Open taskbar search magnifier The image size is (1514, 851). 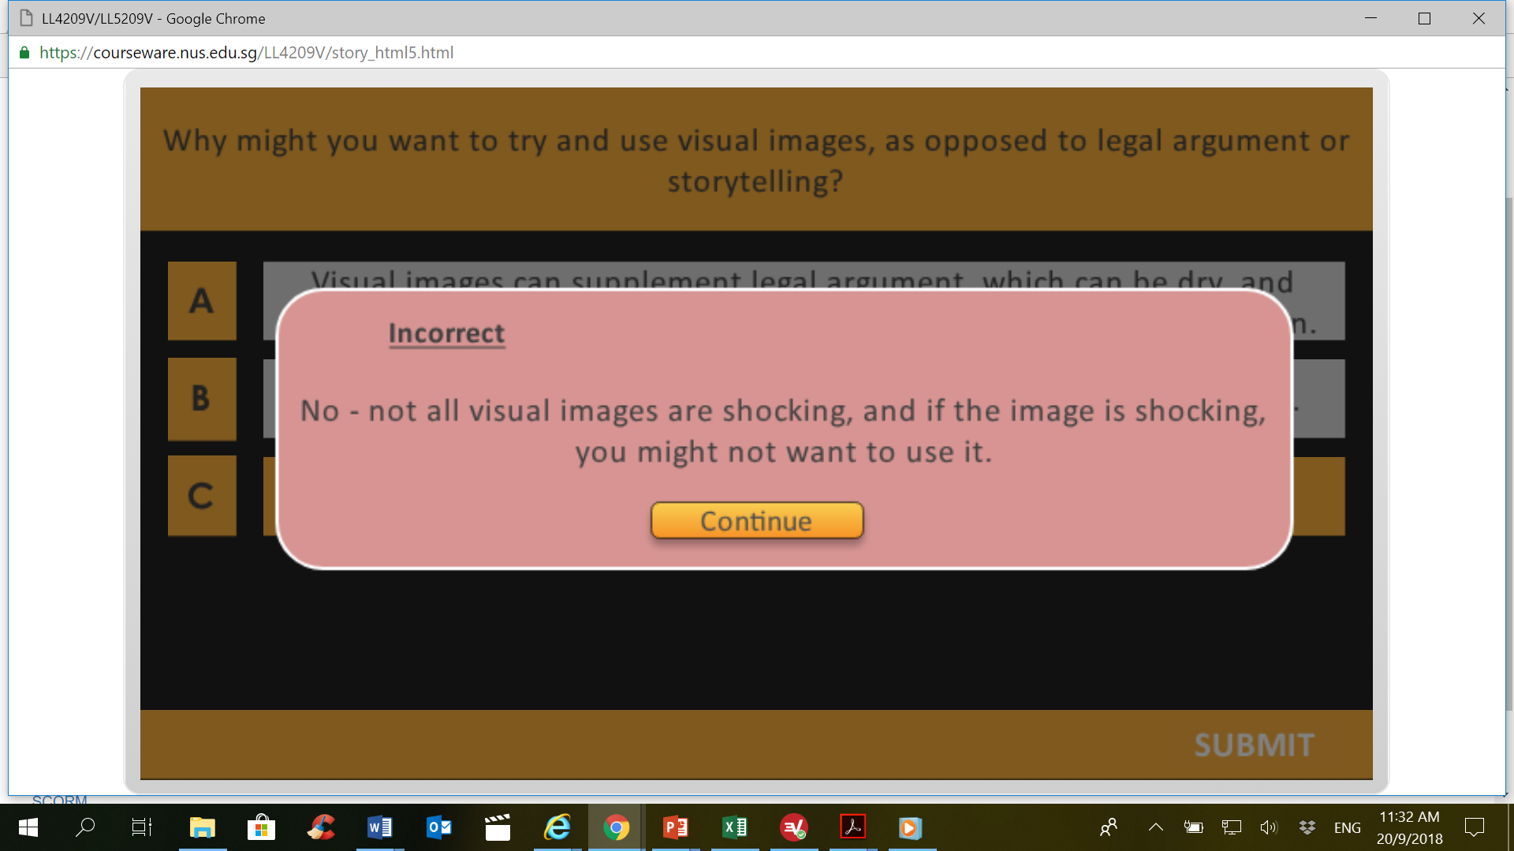coord(85,827)
